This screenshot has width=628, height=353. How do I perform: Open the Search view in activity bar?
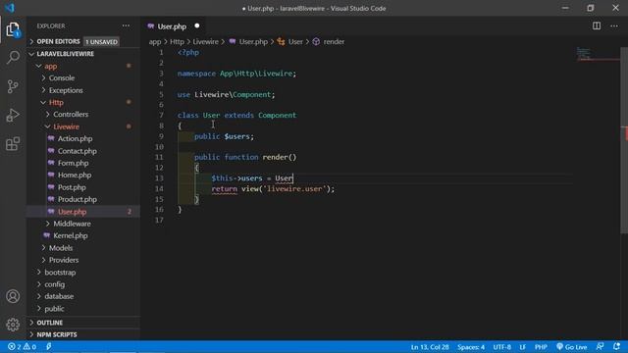[x=13, y=58]
